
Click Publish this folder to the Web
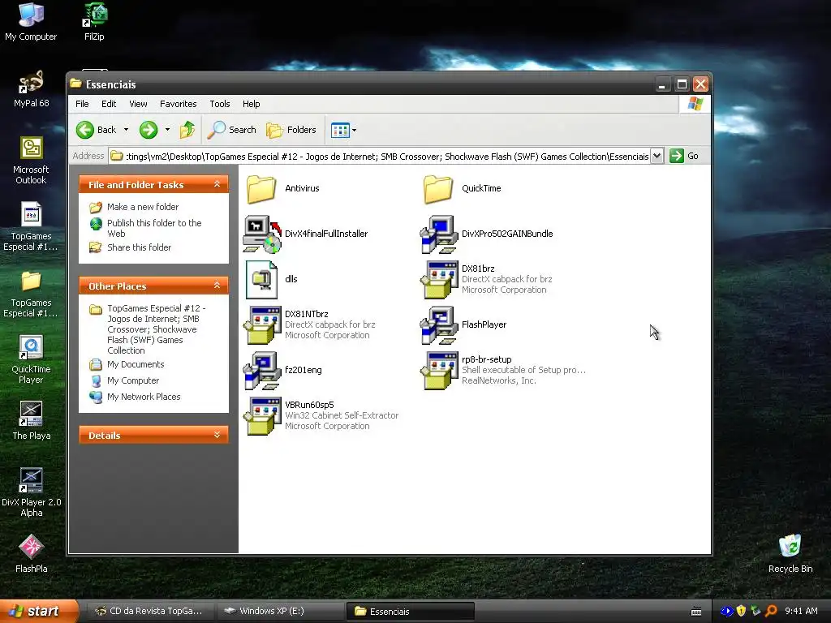154,228
